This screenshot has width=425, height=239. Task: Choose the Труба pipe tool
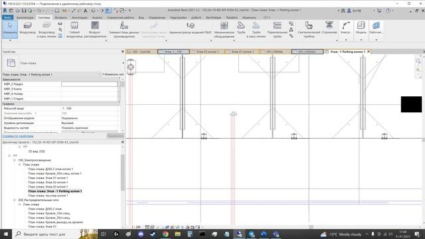[240, 28]
